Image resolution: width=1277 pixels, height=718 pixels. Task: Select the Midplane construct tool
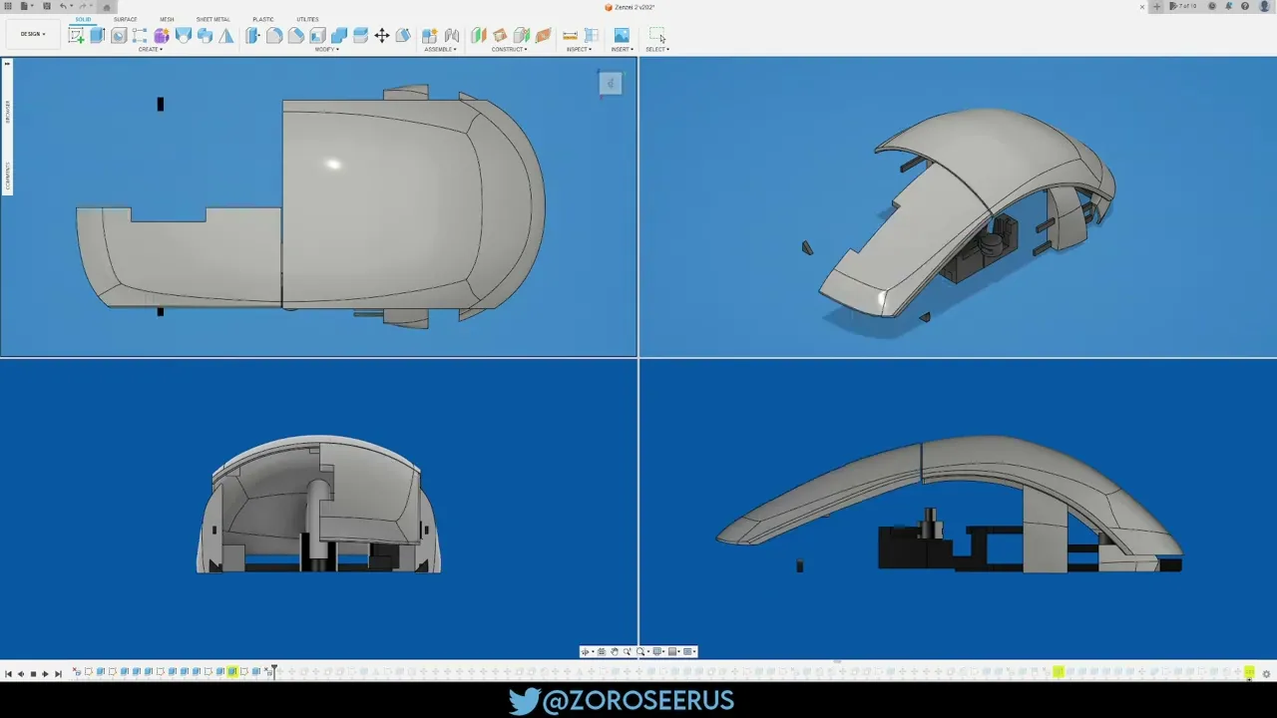[x=543, y=36]
